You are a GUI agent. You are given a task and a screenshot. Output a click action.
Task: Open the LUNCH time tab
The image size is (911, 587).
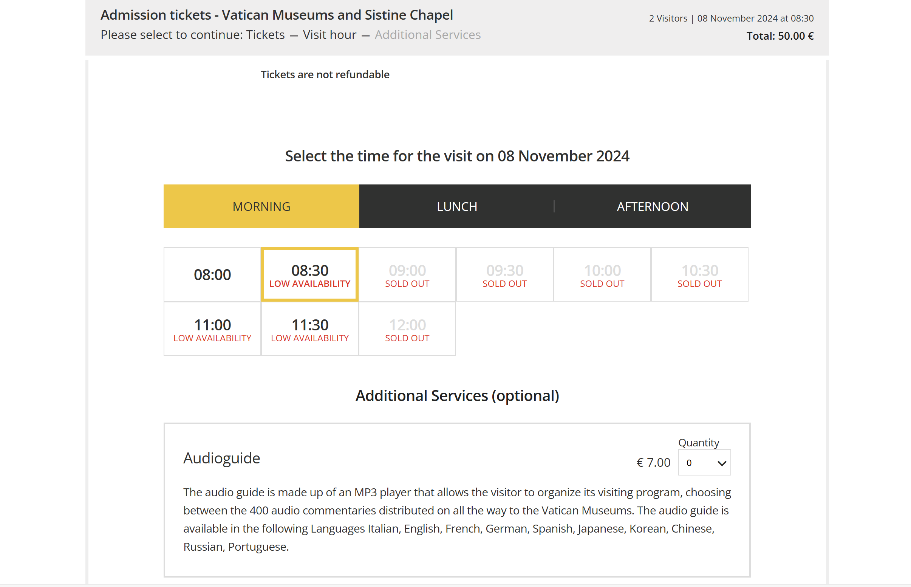tap(456, 206)
